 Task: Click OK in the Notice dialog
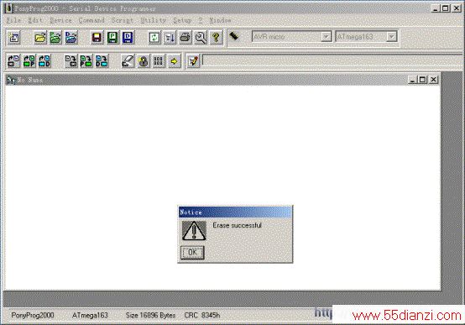click(192, 252)
